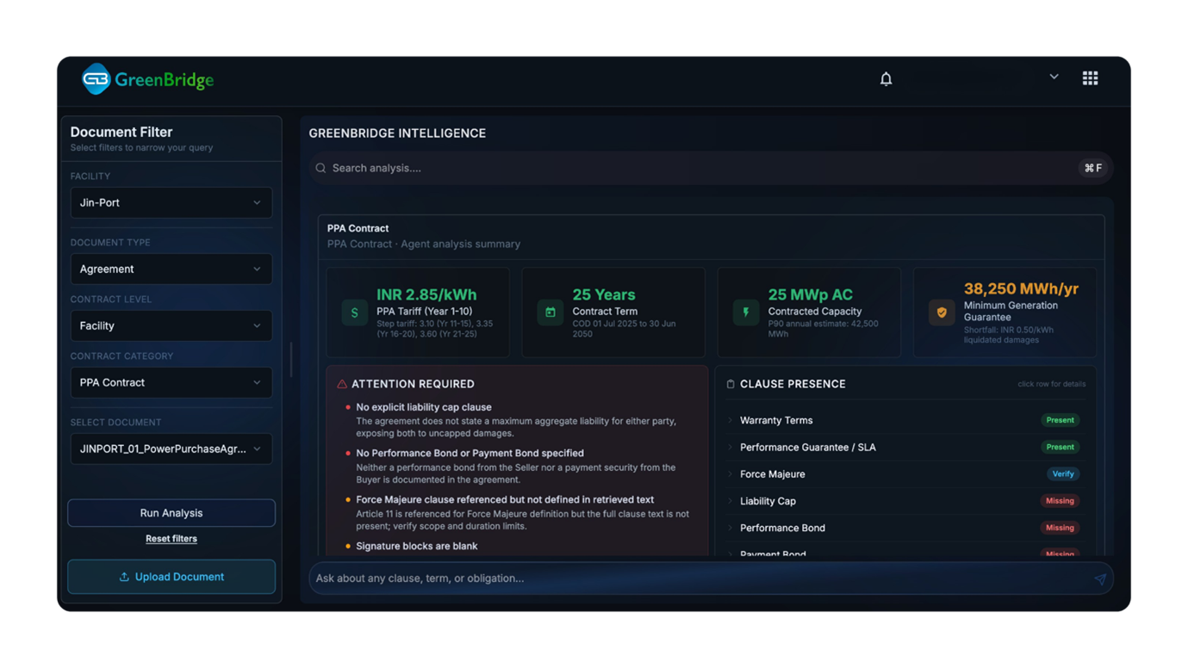1188x668 pixels.
Task: Click the shield Minimum Generation Guarantee icon
Action: 941,312
